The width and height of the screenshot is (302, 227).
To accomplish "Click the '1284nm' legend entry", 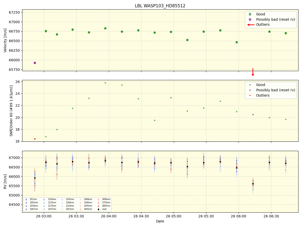I will tap(70, 203).
